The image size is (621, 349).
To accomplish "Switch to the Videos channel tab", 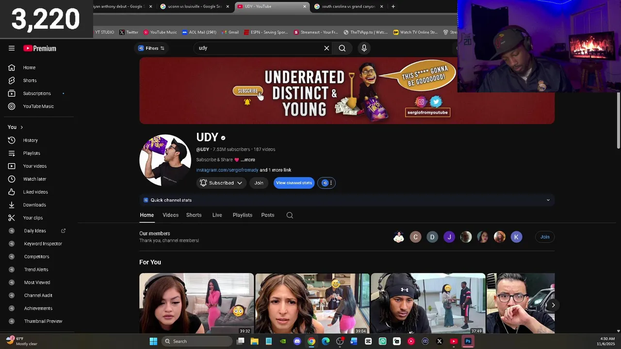I will pyautogui.click(x=170, y=215).
